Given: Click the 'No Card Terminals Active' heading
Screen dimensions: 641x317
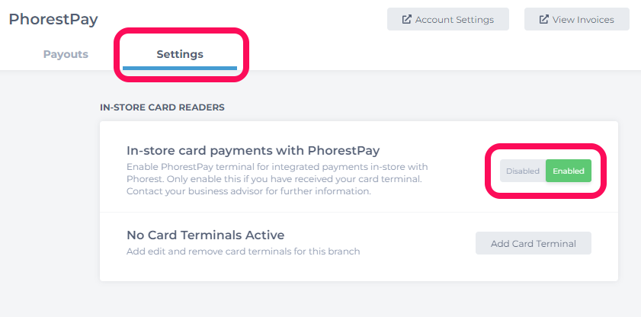Looking at the screenshot, I should 206,235.
